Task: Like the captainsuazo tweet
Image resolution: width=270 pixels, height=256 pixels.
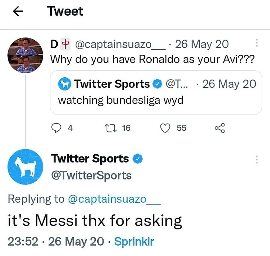Action: 165,128
